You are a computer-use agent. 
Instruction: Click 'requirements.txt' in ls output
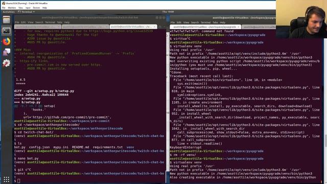tap(108, 147)
